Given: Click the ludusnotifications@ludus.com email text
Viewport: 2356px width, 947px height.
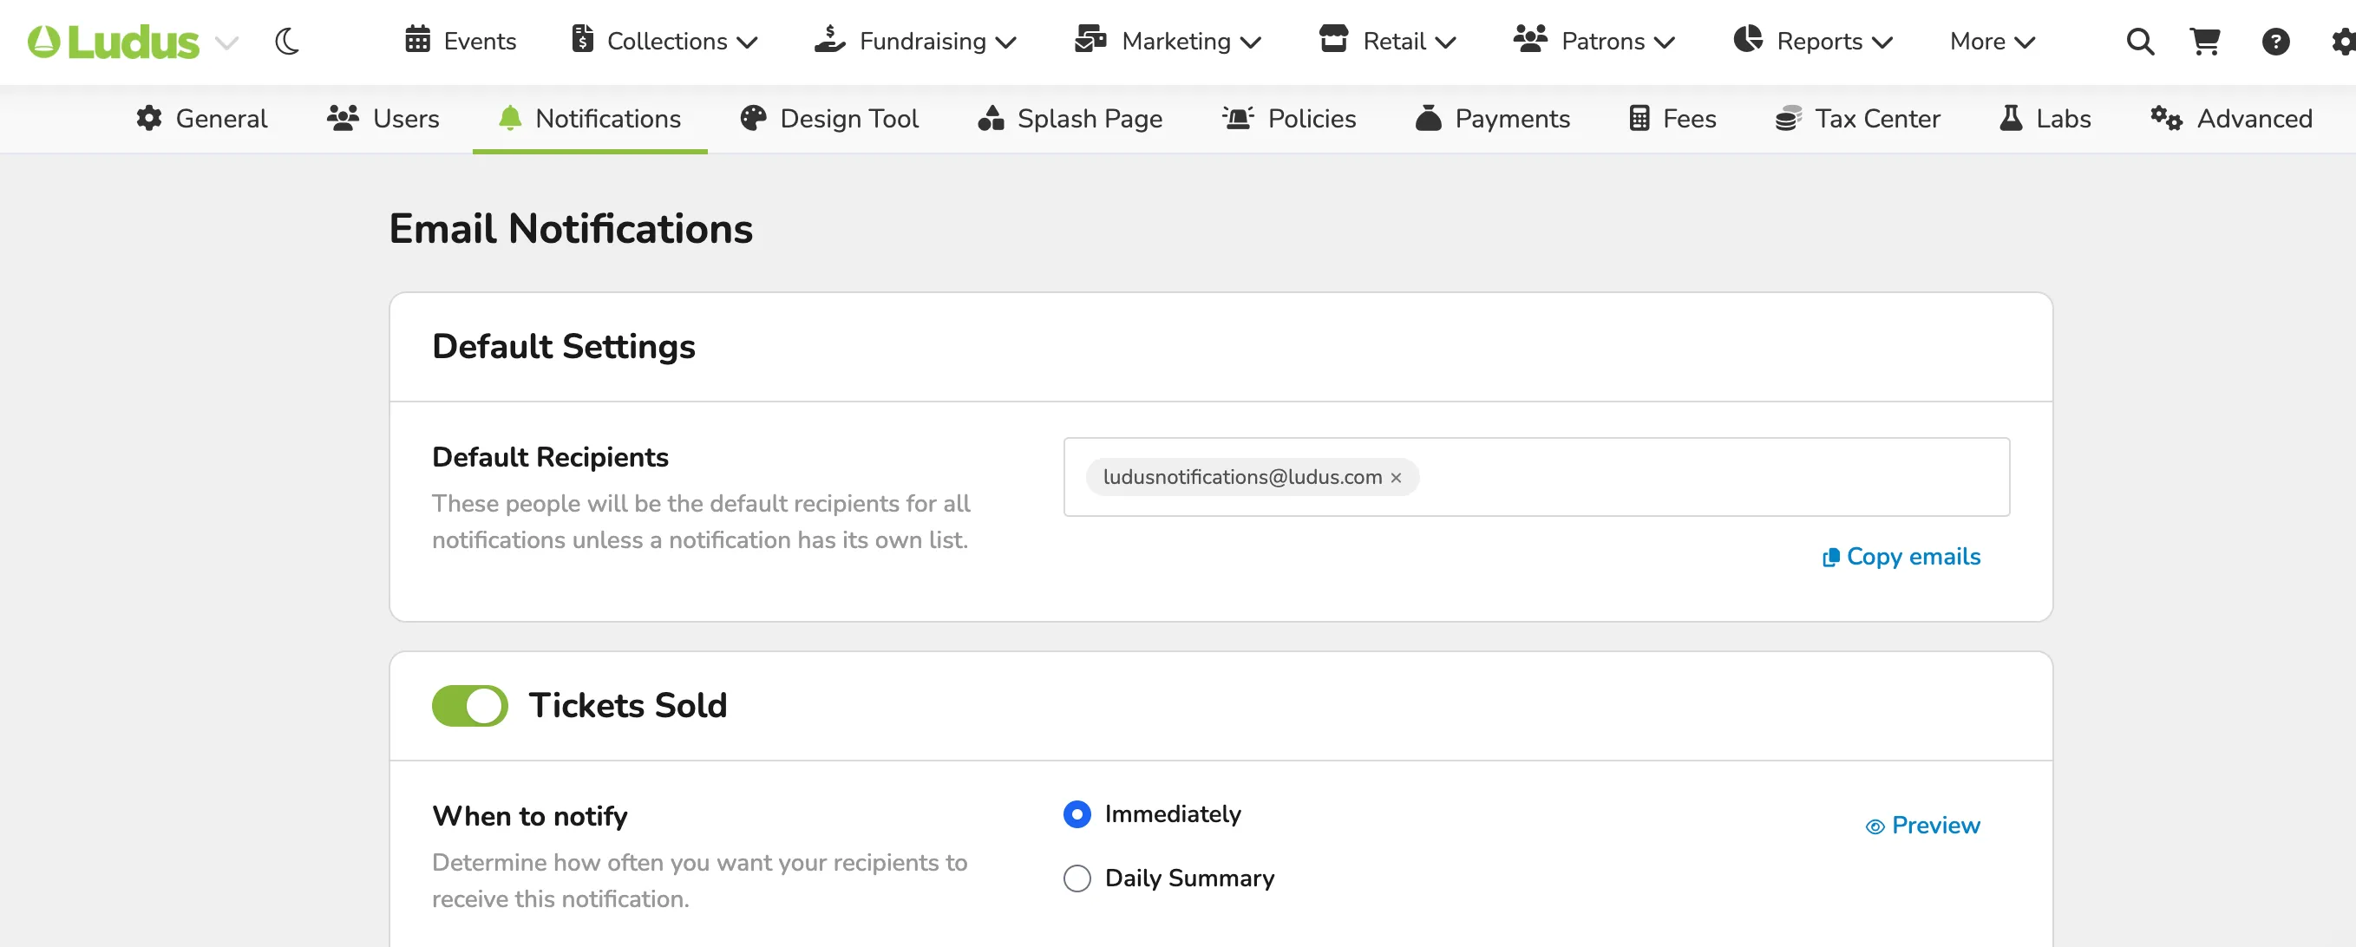Looking at the screenshot, I should coord(1242,477).
